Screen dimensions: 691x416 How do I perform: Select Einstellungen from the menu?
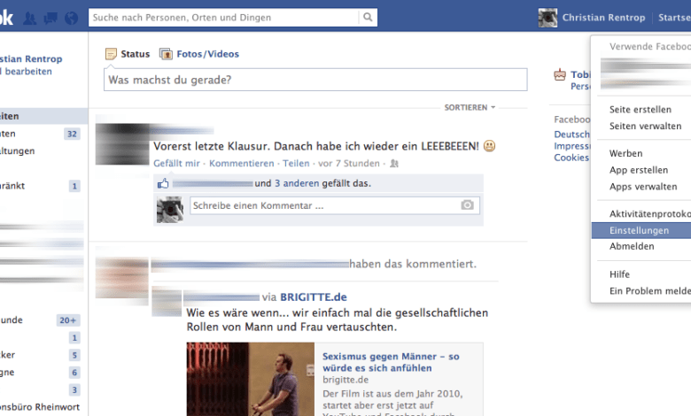click(639, 230)
